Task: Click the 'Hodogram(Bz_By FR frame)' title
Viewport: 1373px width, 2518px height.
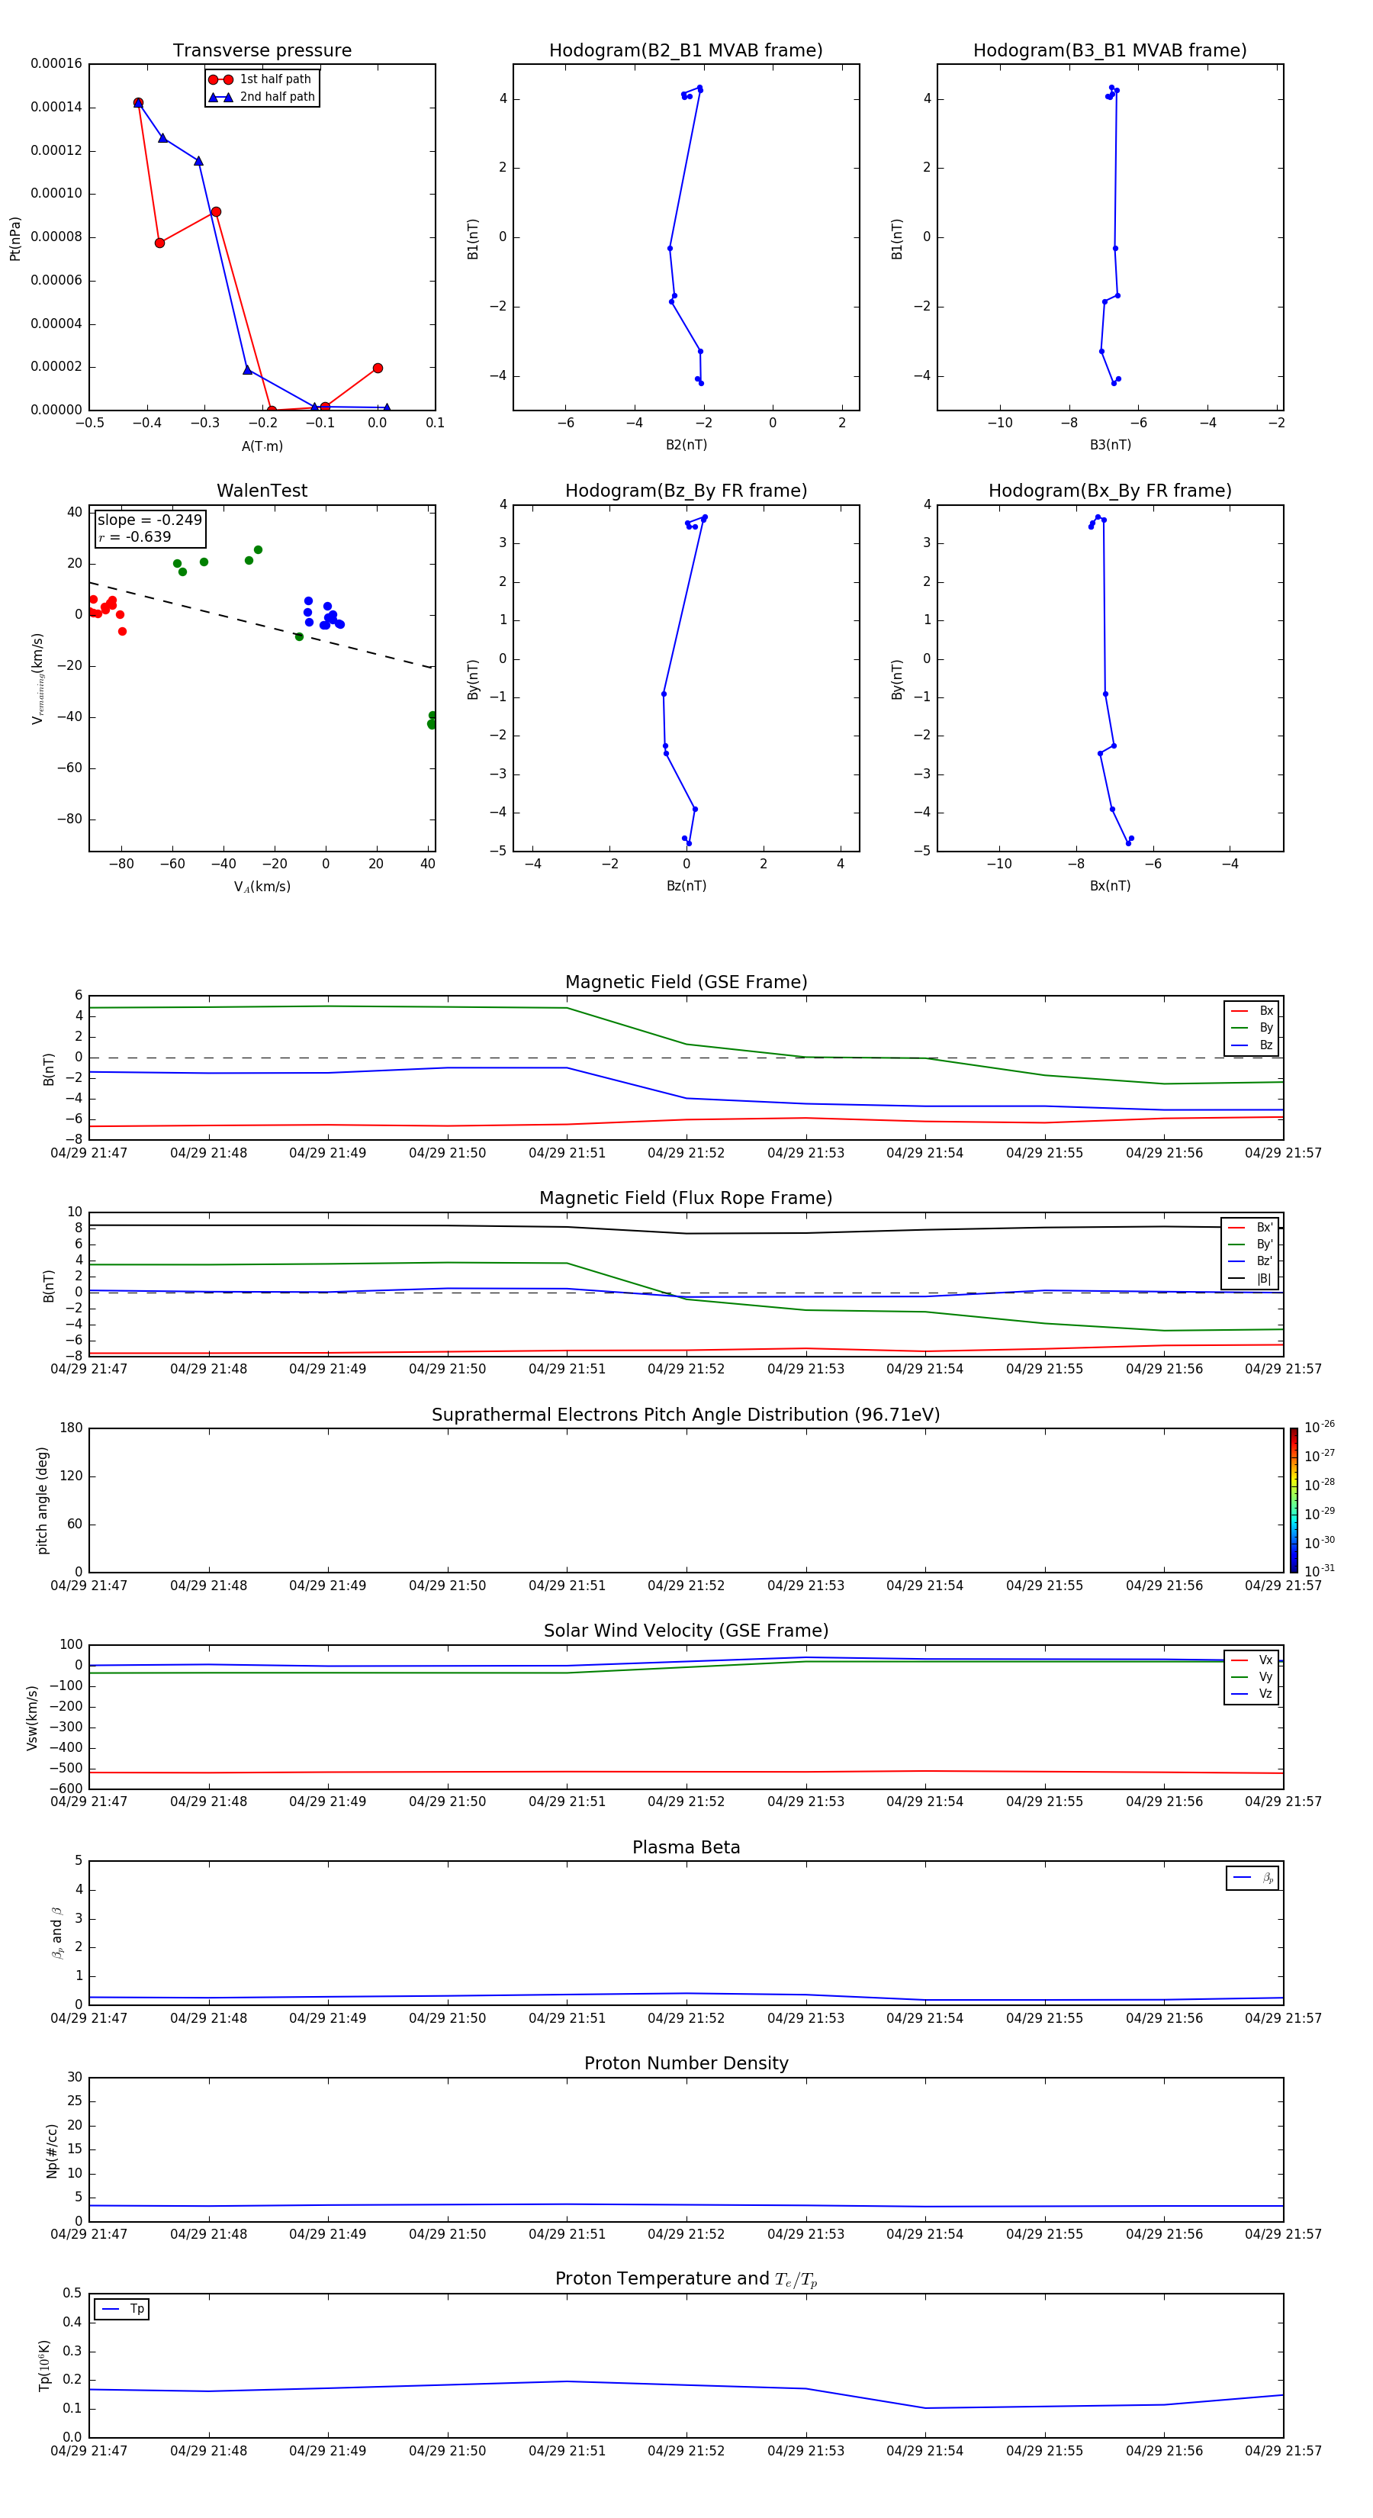Action: (686, 491)
